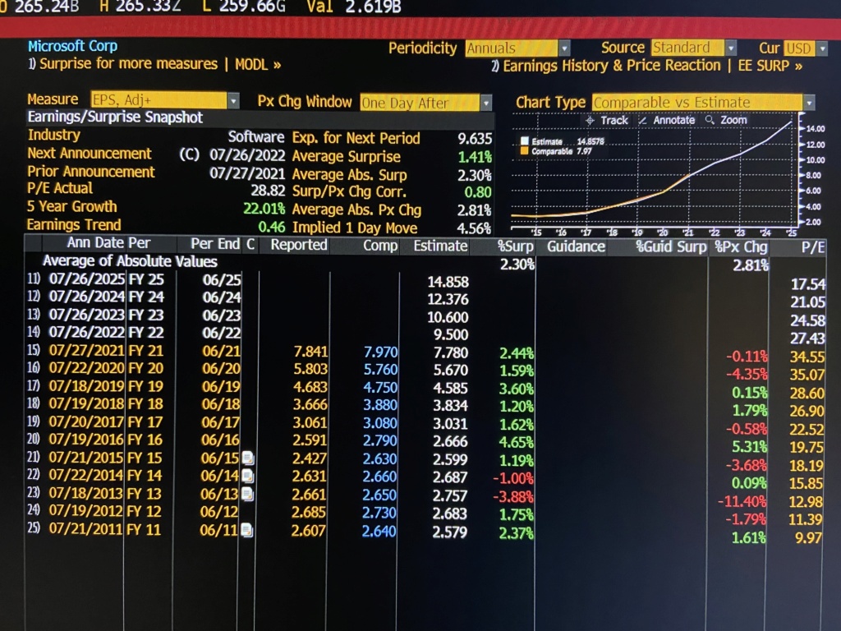841x631 pixels.
Task: Sort by Reported column header
Action: tap(299, 245)
